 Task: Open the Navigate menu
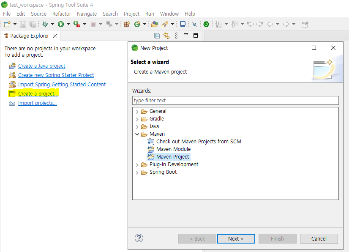[x=87, y=14]
